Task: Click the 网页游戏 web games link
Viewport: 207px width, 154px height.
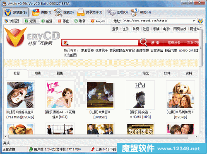Action: 180,29
